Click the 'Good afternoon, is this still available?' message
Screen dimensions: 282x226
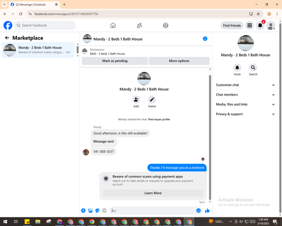120,133
